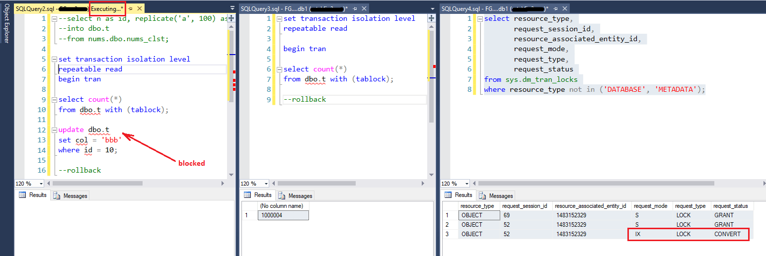Click the resource_associated_entity_id column header
Image resolution: width=766 pixels, height=256 pixels.
(591, 206)
